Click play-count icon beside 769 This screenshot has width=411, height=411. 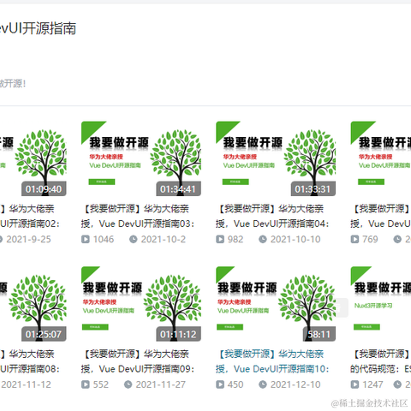coord(354,239)
